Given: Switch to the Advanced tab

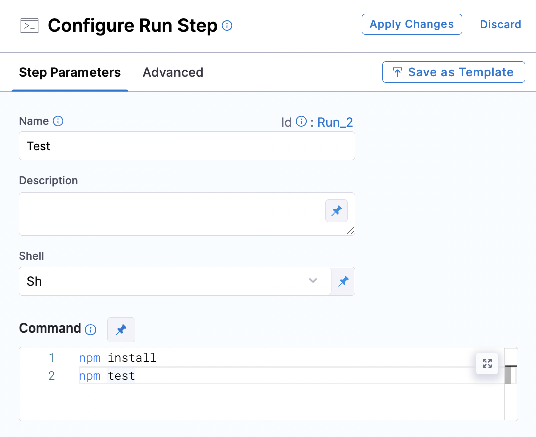Looking at the screenshot, I should click(x=173, y=72).
